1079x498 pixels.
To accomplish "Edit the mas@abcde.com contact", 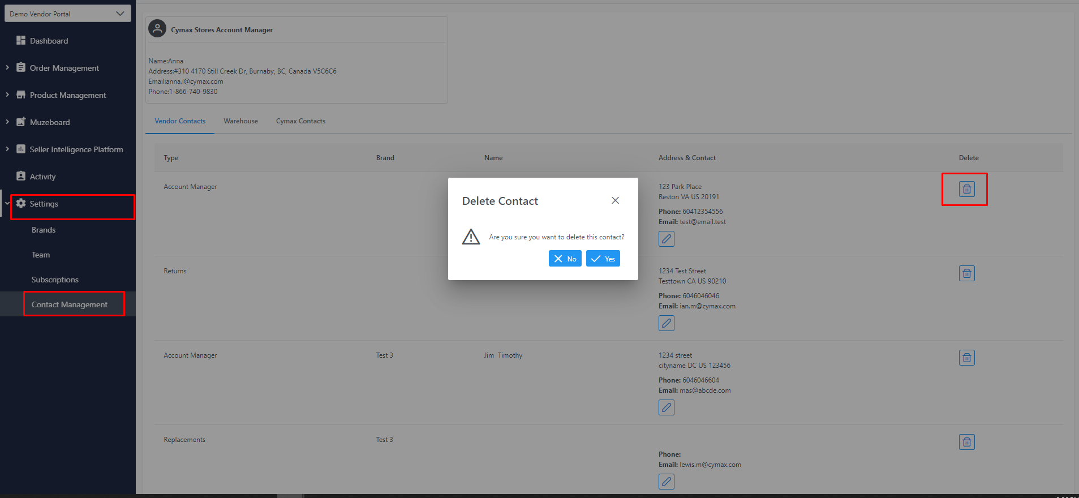I will (667, 407).
